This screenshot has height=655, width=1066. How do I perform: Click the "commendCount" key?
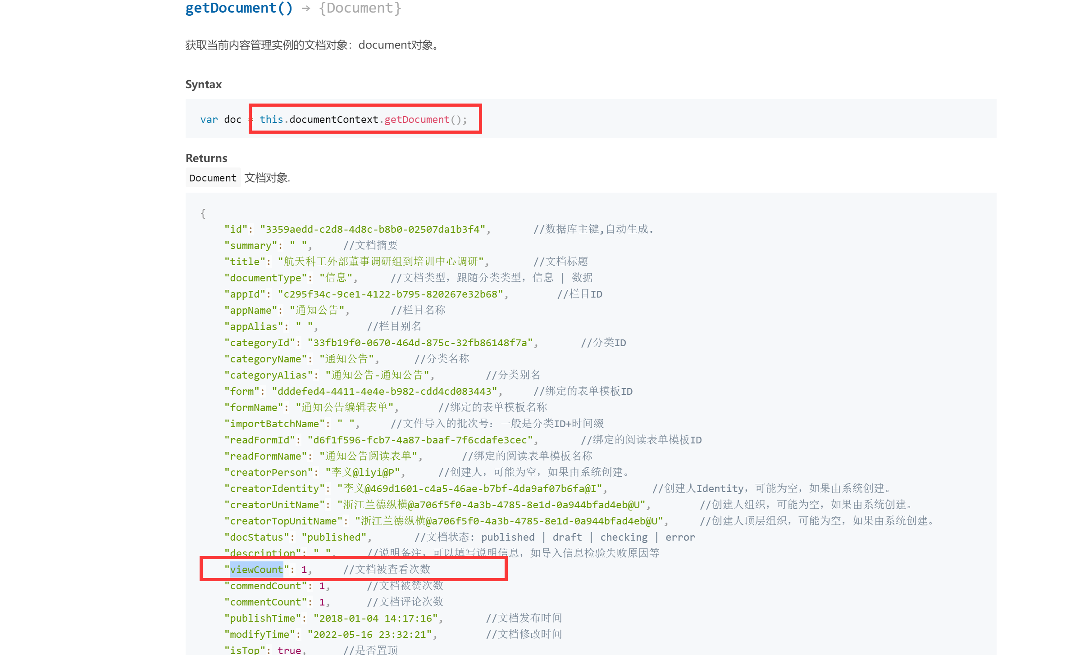(x=265, y=586)
